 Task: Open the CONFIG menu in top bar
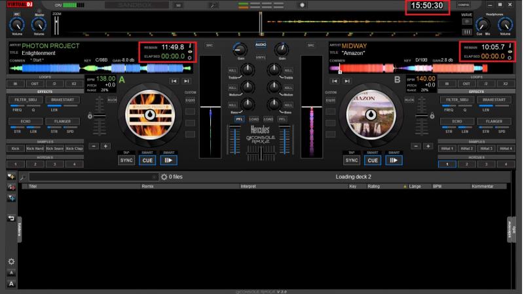coord(464,5)
